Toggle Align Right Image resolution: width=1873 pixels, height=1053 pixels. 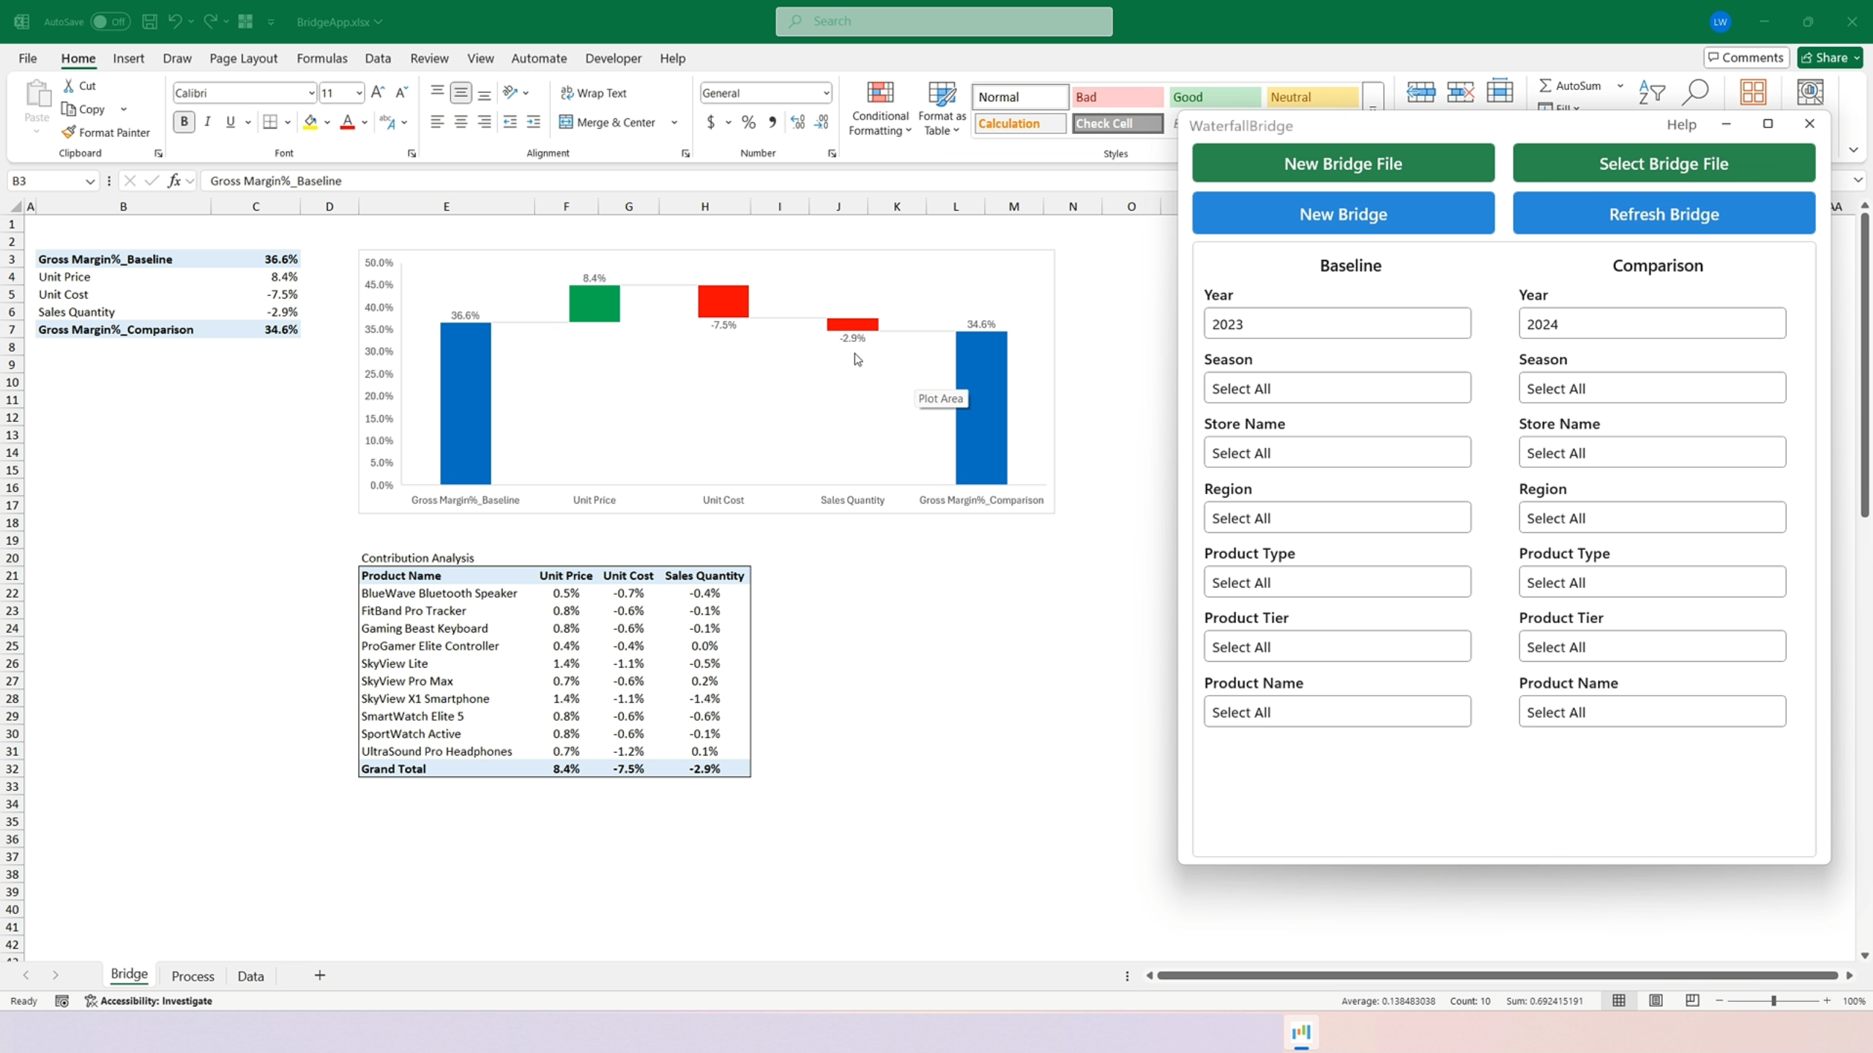484,122
